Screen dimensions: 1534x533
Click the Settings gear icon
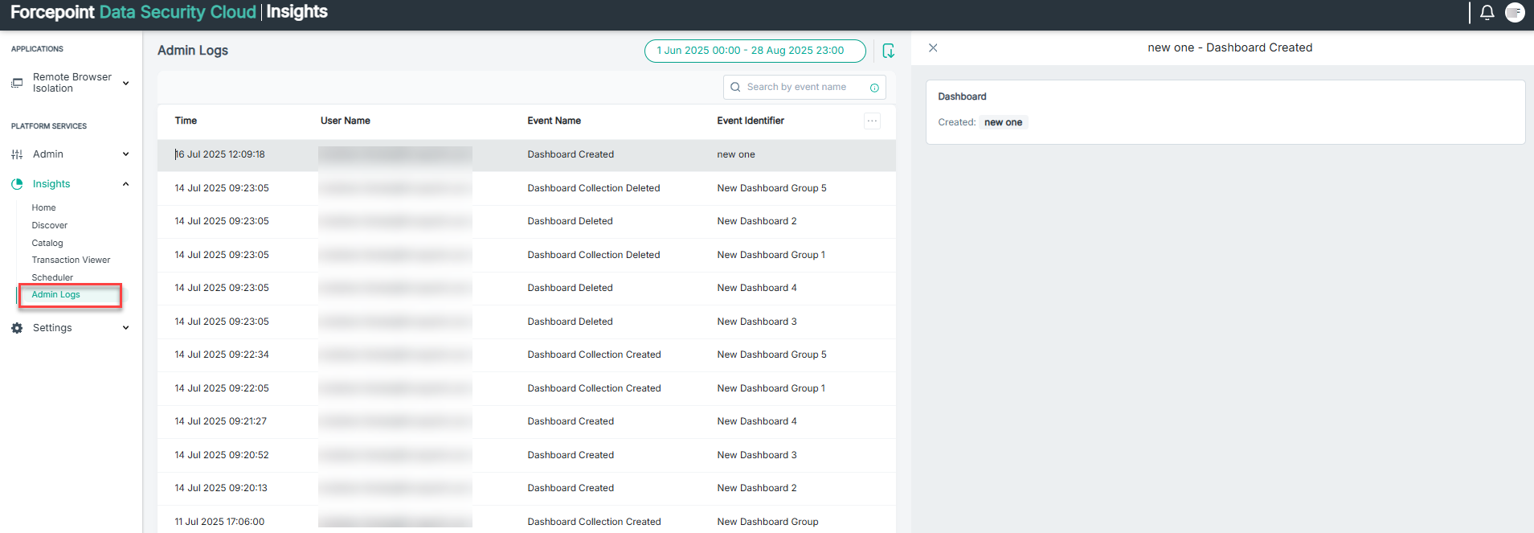[17, 328]
